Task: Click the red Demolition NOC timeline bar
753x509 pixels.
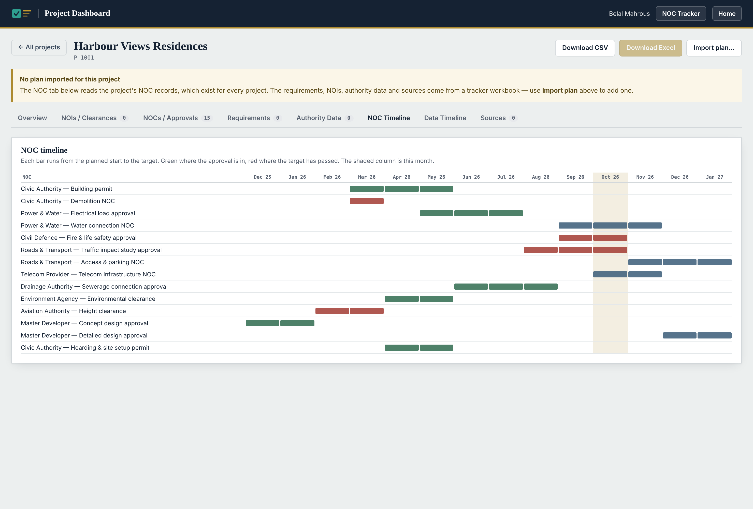Action: (367, 201)
